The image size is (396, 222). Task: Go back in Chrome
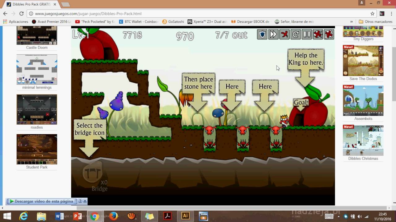[5, 14]
